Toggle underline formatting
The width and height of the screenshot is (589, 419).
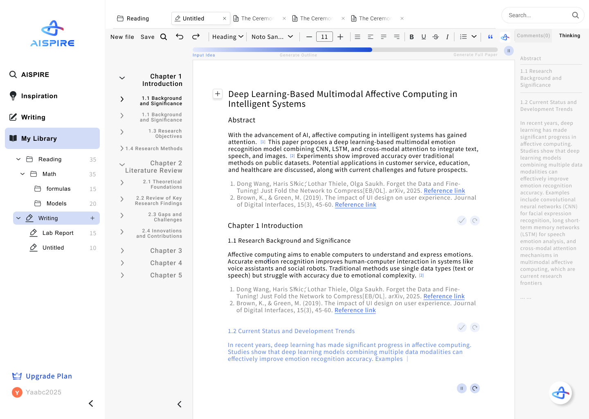point(423,36)
